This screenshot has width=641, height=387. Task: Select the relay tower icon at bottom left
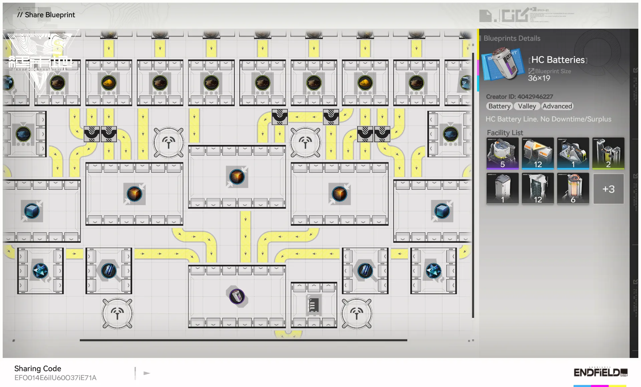click(117, 314)
